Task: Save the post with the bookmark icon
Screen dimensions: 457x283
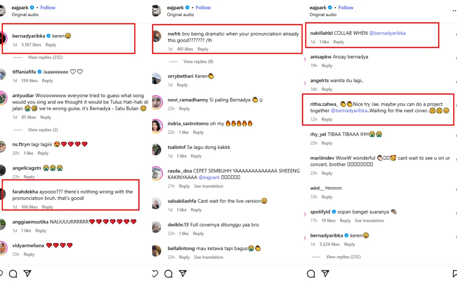Action: [455, 274]
